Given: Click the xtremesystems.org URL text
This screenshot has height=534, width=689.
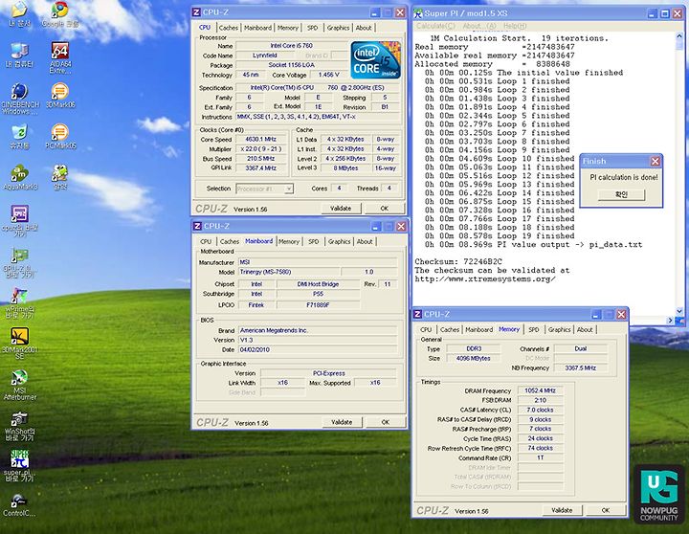Looking at the screenshot, I should [x=485, y=278].
